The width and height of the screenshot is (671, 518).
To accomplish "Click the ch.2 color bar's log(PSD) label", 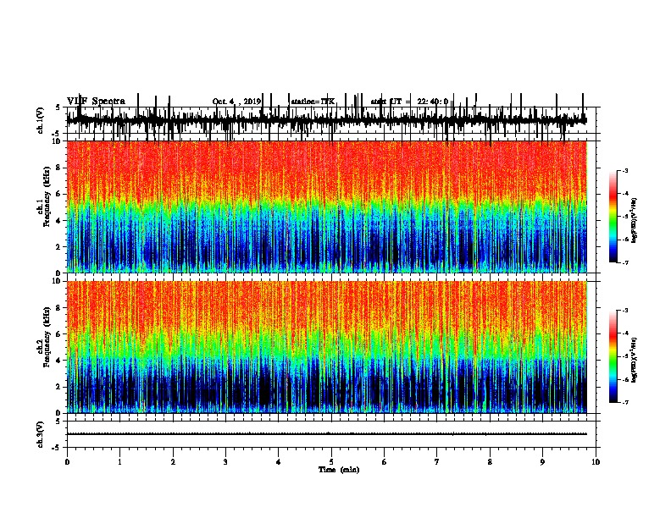I will coord(635,360).
